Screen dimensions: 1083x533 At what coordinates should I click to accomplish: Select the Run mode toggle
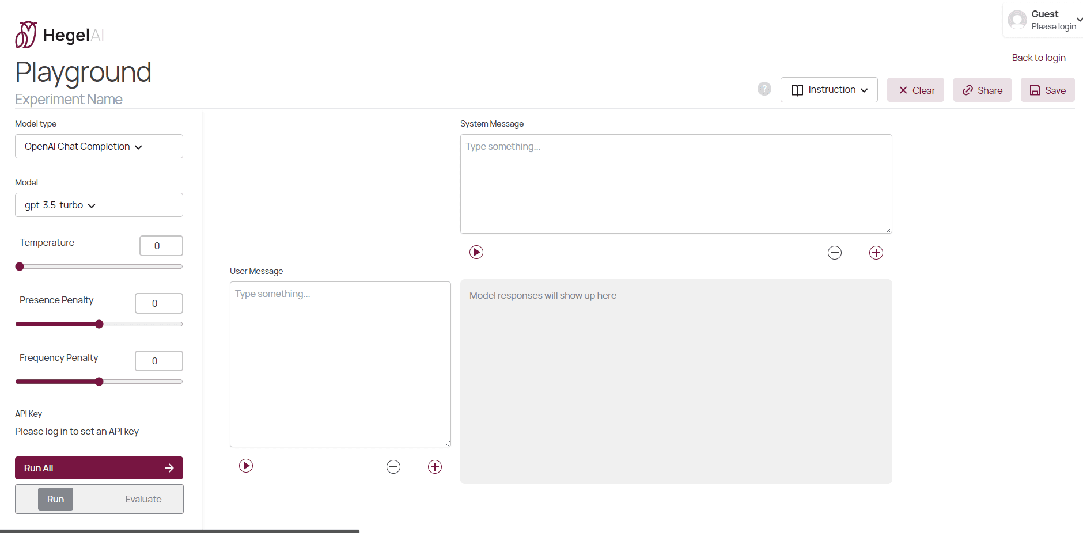55,499
